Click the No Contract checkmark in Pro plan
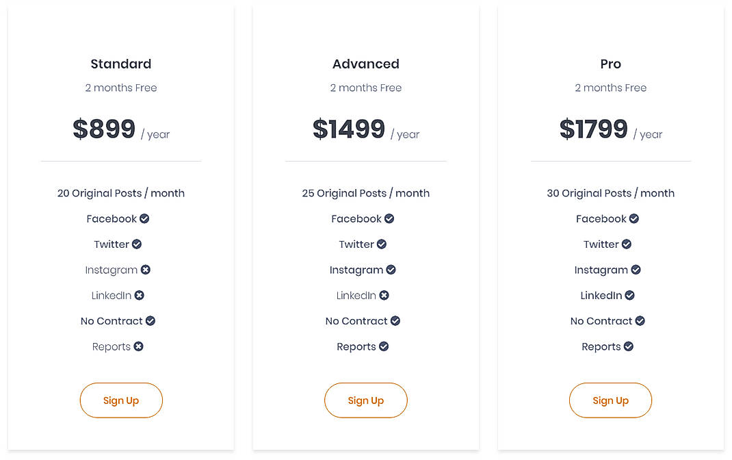This screenshot has height=460, width=732. [x=639, y=320]
